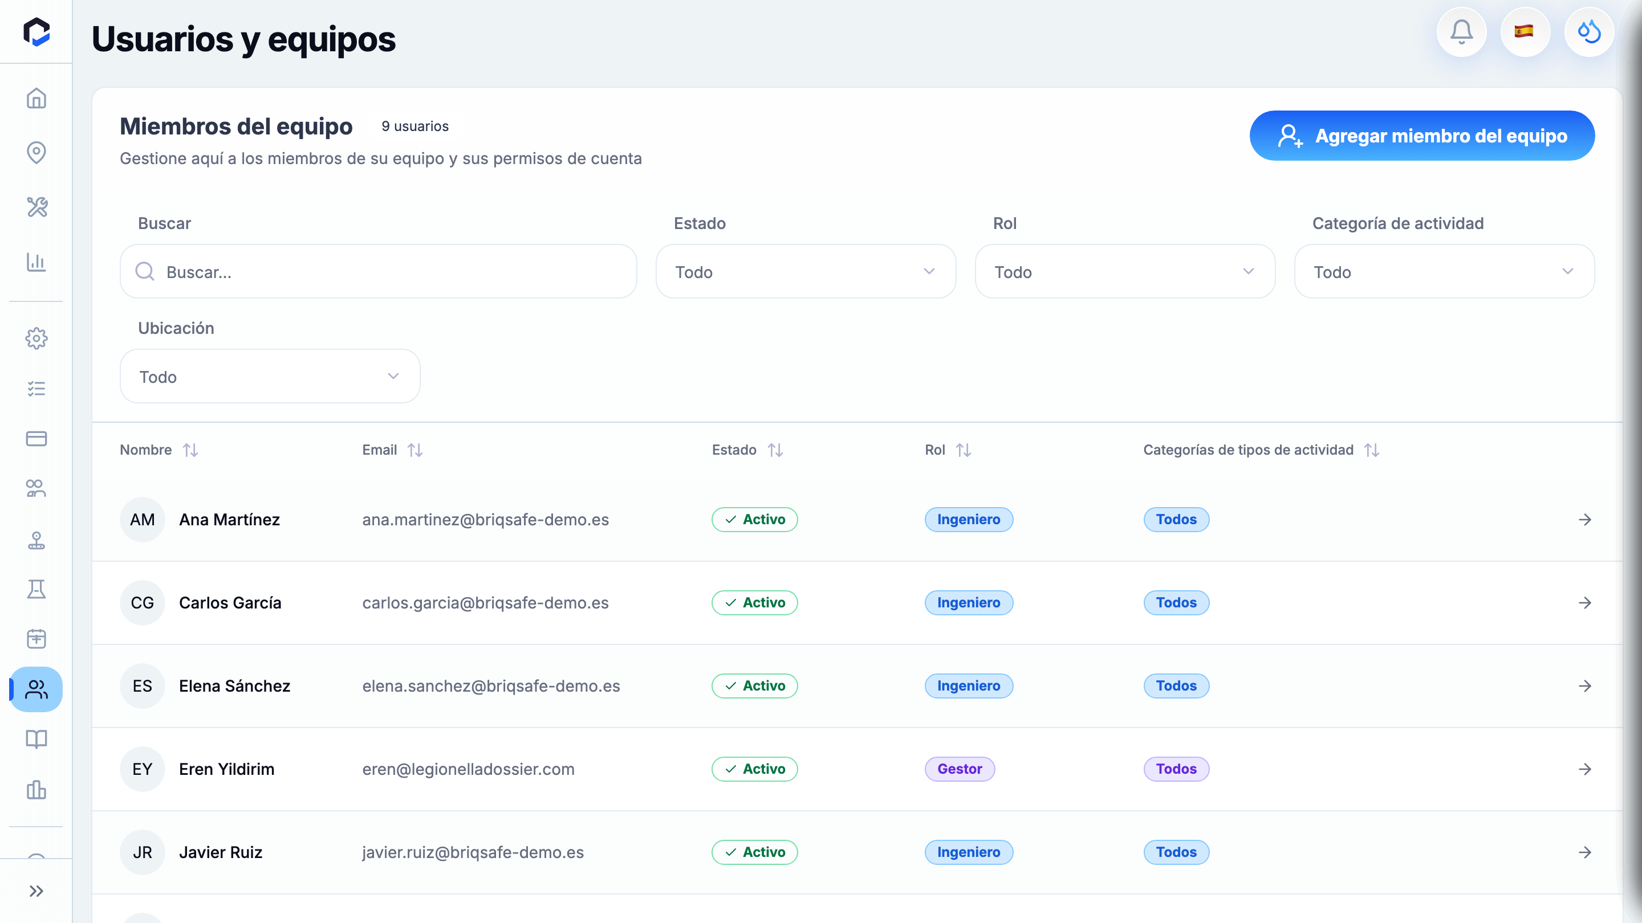Open Eren Yildirim details arrow
Screen dimensions: 1642x923
coord(1584,769)
